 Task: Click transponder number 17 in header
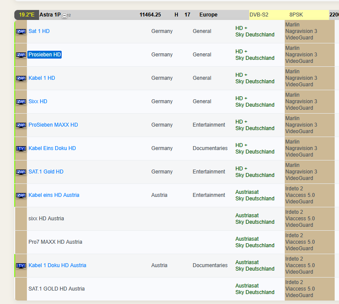(188, 15)
